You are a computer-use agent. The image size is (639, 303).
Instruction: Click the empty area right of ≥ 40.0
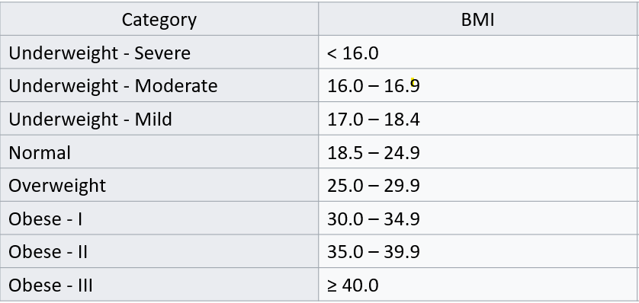[x=507, y=285]
